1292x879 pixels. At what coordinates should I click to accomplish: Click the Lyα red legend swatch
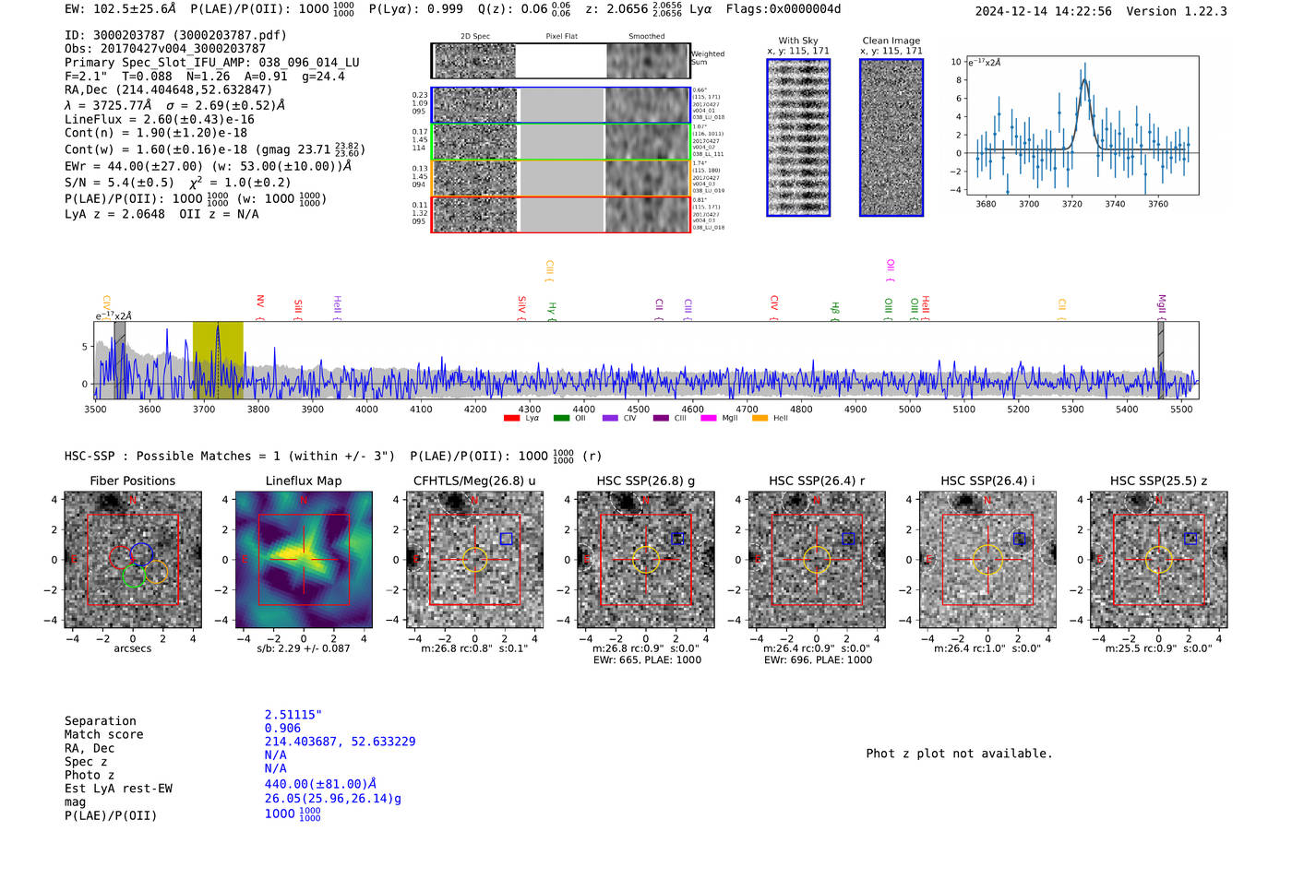coord(511,418)
